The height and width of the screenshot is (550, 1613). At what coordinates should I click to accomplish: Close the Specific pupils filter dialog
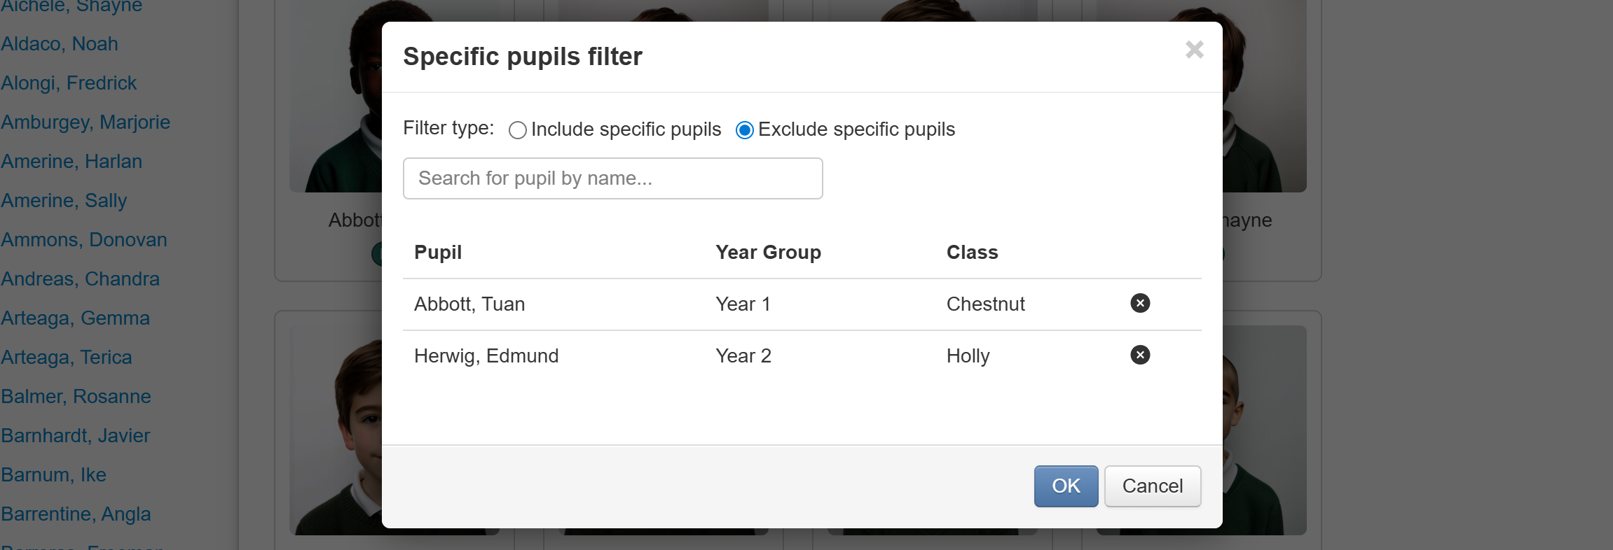click(x=1194, y=50)
